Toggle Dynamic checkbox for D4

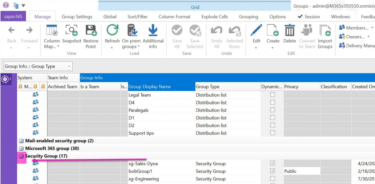click(273, 103)
